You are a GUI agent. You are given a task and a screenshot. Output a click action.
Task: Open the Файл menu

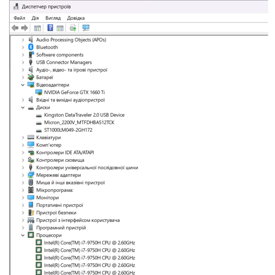19,18
